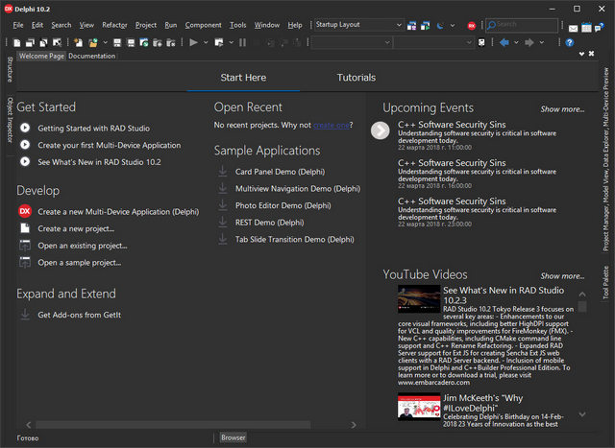Switch to the Tutorials tab
615x448 pixels.
click(x=356, y=78)
